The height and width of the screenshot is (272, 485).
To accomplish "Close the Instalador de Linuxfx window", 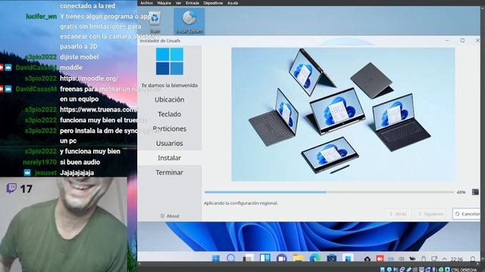I will click(x=477, y=40).
